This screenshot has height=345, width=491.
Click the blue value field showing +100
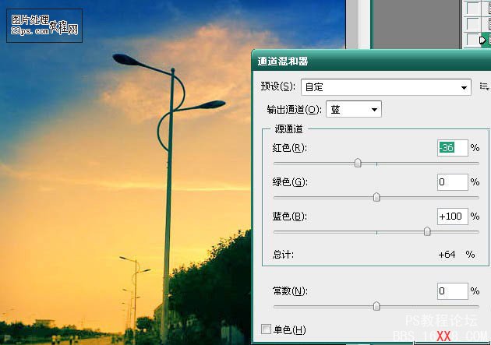click(453, 217)
